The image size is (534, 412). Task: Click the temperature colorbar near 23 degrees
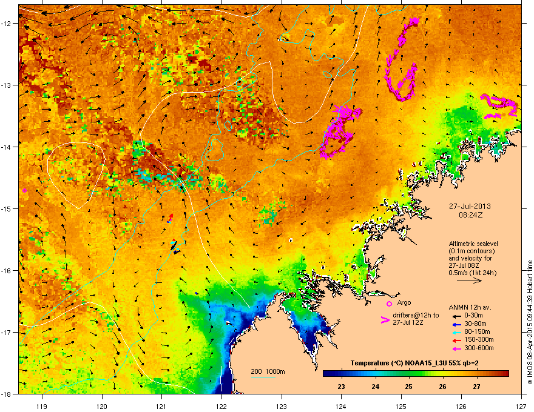(341, 374)
